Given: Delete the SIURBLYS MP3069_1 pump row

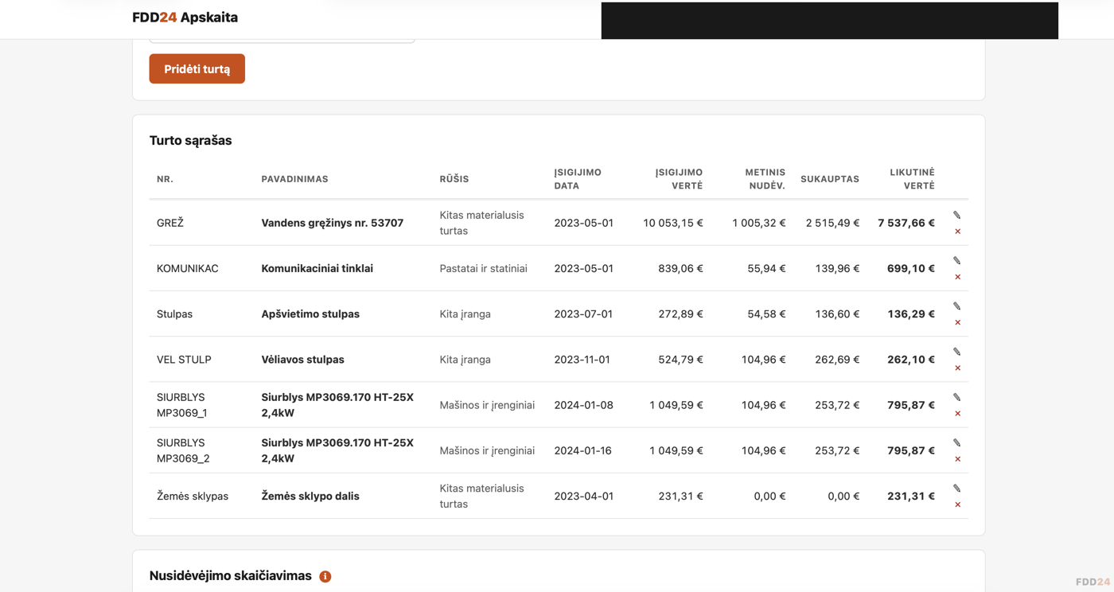Looking at the screenshot, I should [957, 413].
